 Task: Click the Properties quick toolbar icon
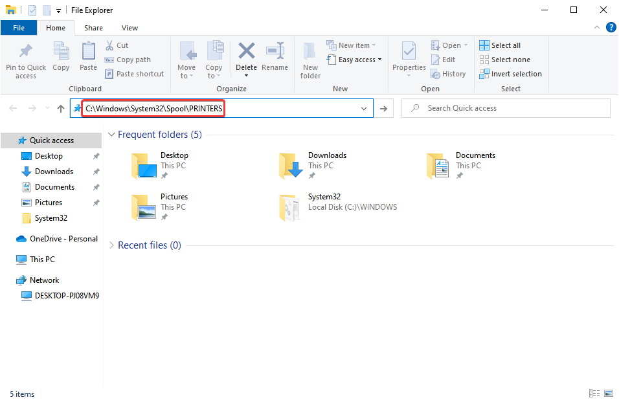pos(32,10)
